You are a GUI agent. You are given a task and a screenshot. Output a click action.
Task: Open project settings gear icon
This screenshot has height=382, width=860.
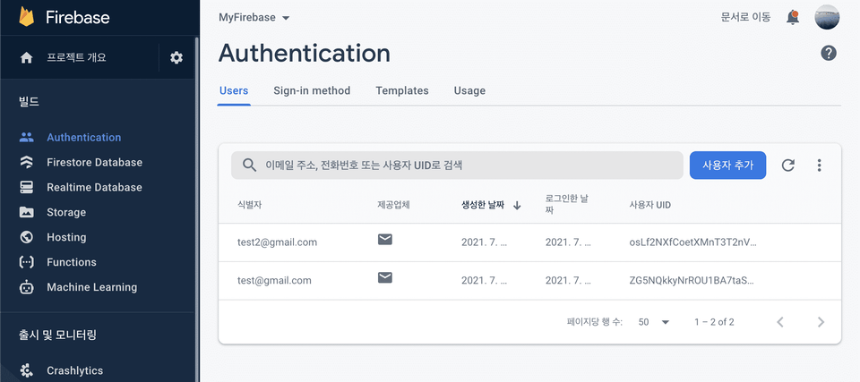(176, 57)
